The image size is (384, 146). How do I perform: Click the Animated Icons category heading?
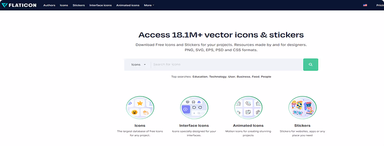(248, 125)
